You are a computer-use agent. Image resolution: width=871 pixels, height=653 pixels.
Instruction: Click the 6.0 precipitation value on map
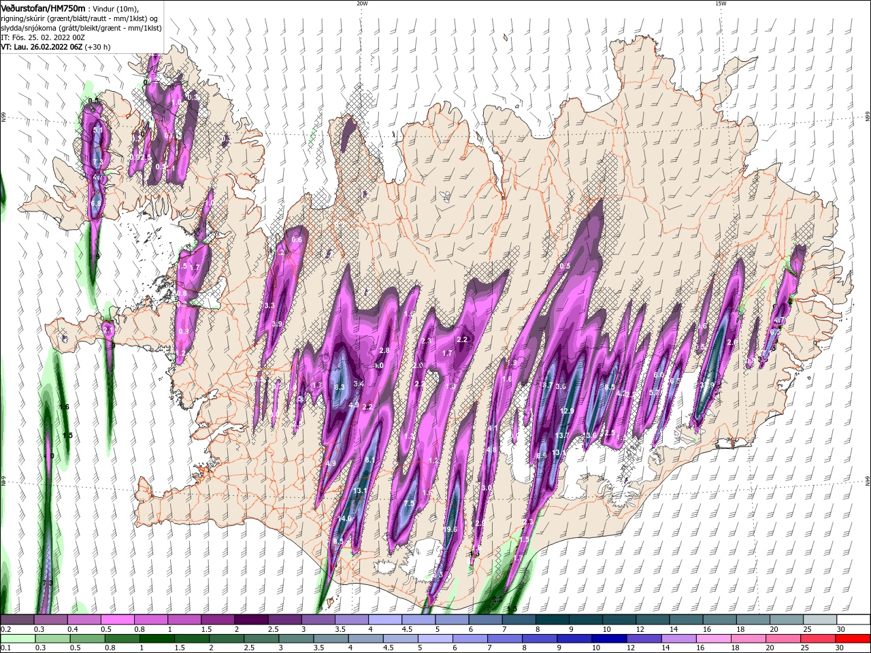click(658, 375)
